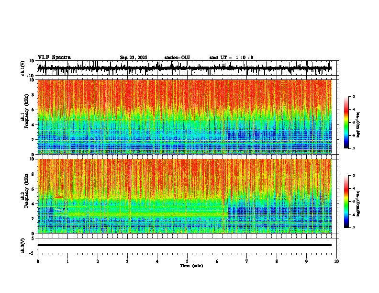Click the '4' kHz tick of ch.1 spectrogram
The height and width of the screenshot is (293, 379).
click(33, 125)
